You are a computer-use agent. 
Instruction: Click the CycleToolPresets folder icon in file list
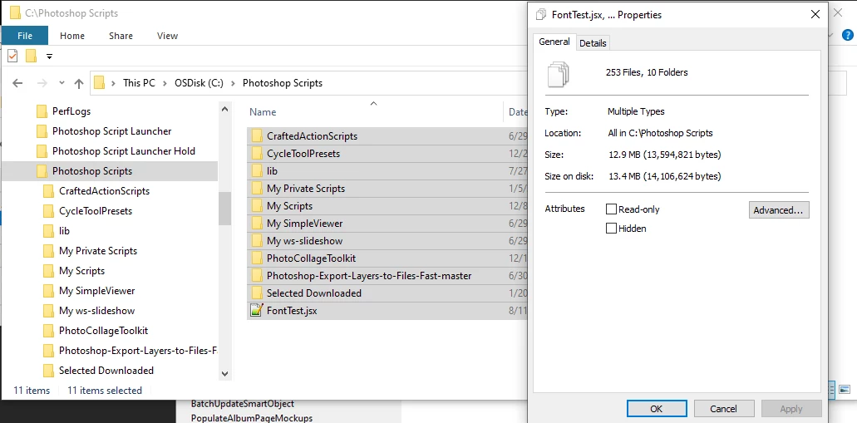tap(256, 154)
